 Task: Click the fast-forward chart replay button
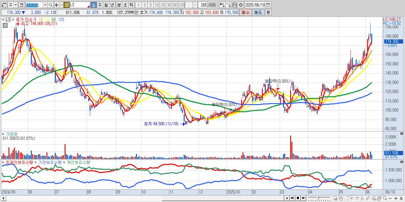click(303, 198)
